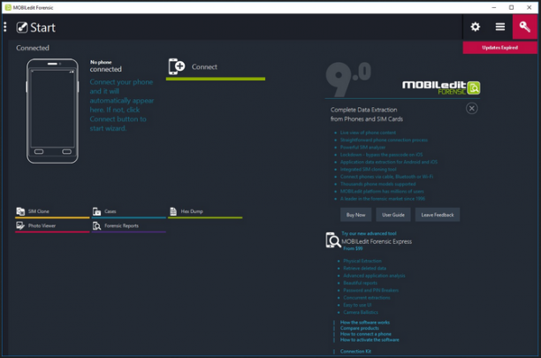Click 'Powerful SIM analyzer' bullet
541x358 pixels.
362,148
